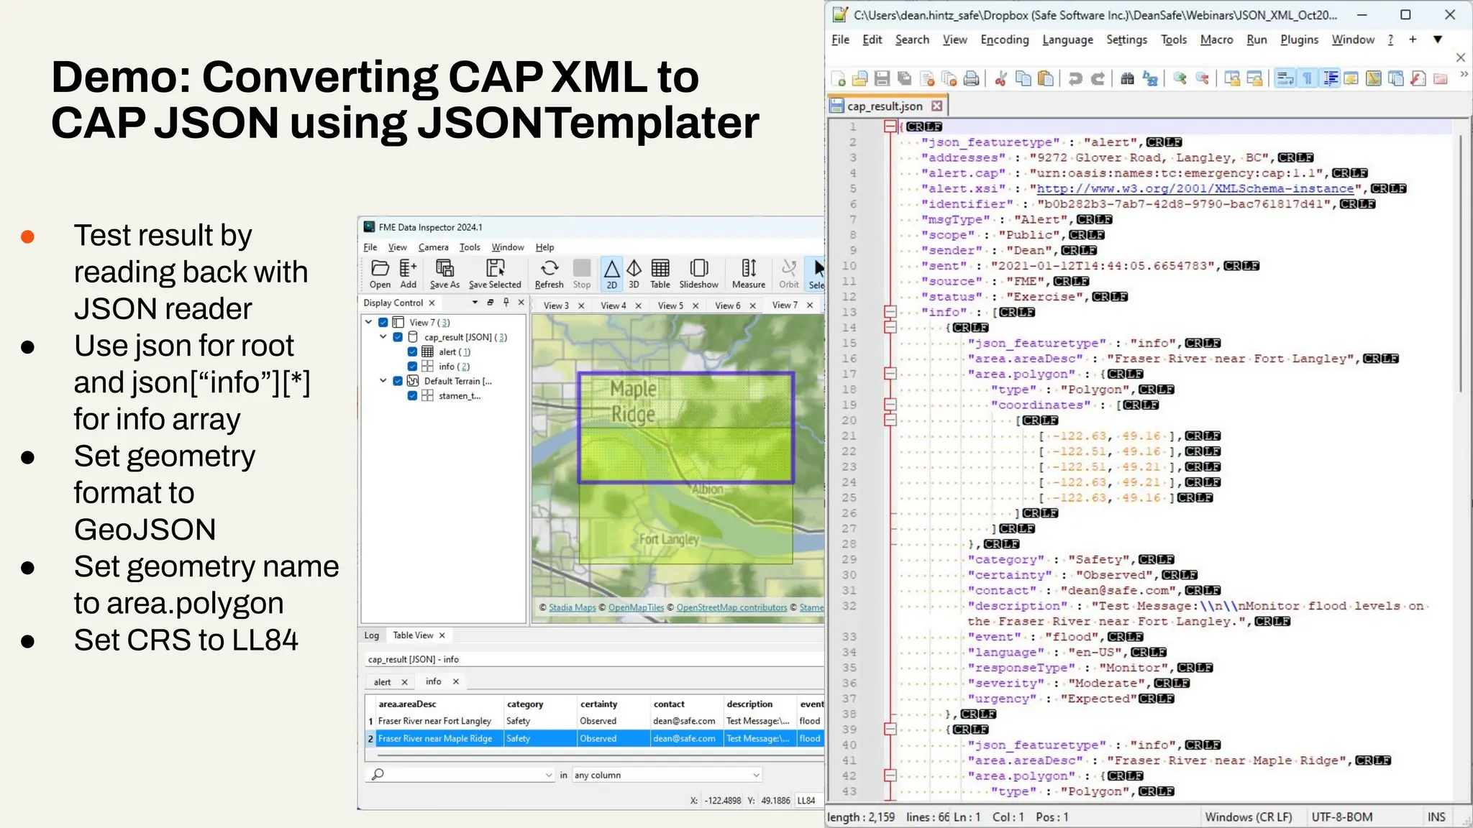Viewport: 1473px width, 828px height.
Task: Open Table view from Data Inspector toolbar
Action: coord(660,274)
